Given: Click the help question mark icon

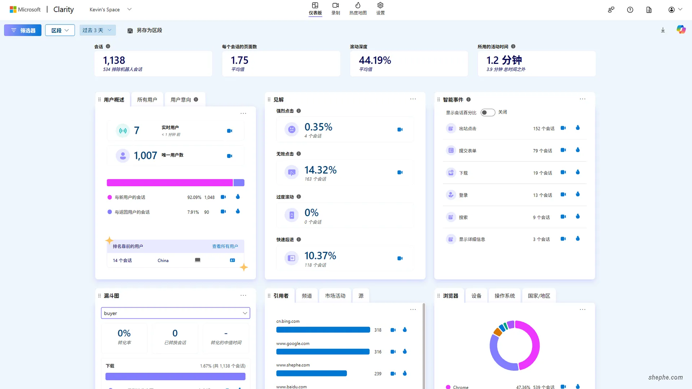Looking at the screenshot, I should click(630, 10).
